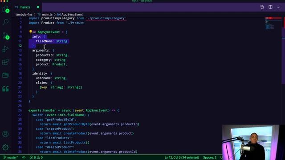The width and height of the screenshot is (285, 160).
Task: Click 'arguments' on line 13
Action: pyautogui.click(x=41, y=50)
